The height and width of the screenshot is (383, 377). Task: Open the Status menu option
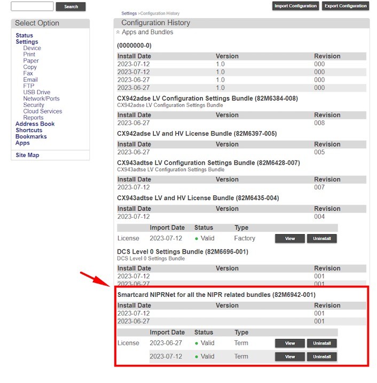[x=24, y=35]
